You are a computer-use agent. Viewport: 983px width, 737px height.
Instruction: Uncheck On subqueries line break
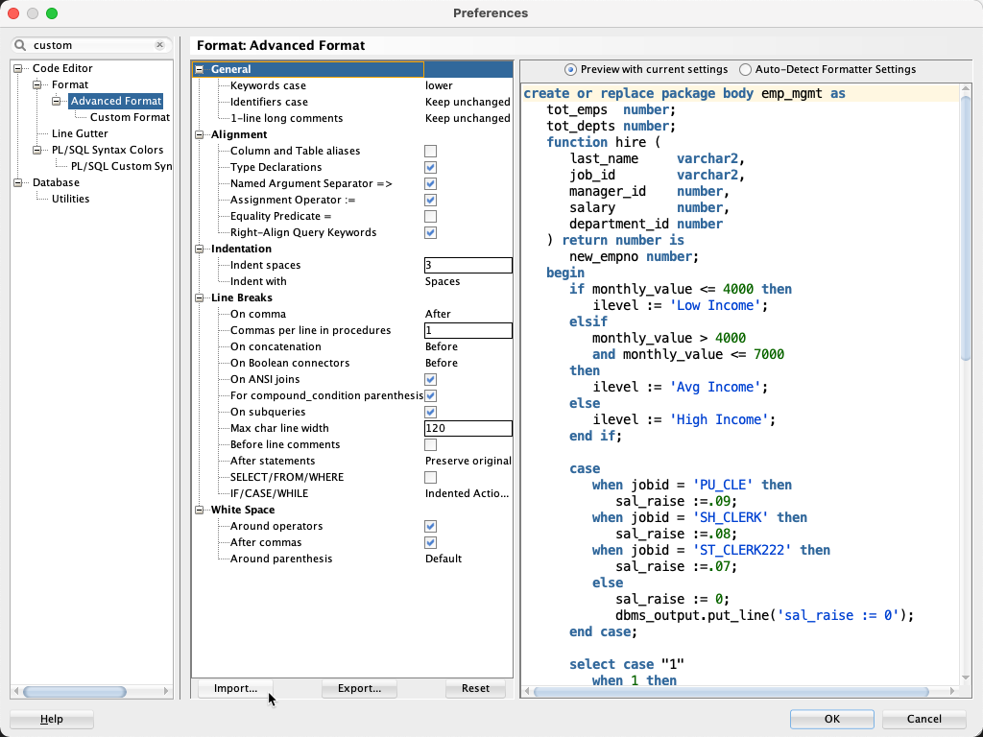click(x=430, y=412)
